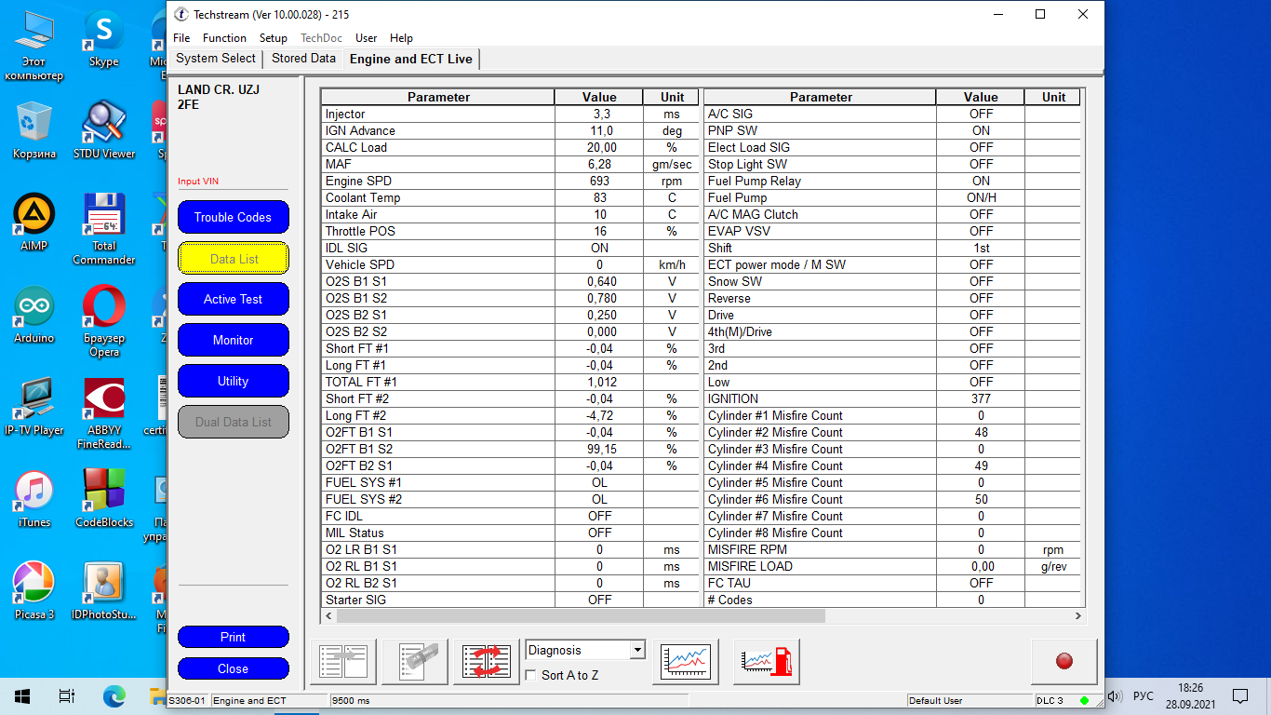The image size is (1271, 715).
Task: Open the Setup menu
Action: (273, 38)
